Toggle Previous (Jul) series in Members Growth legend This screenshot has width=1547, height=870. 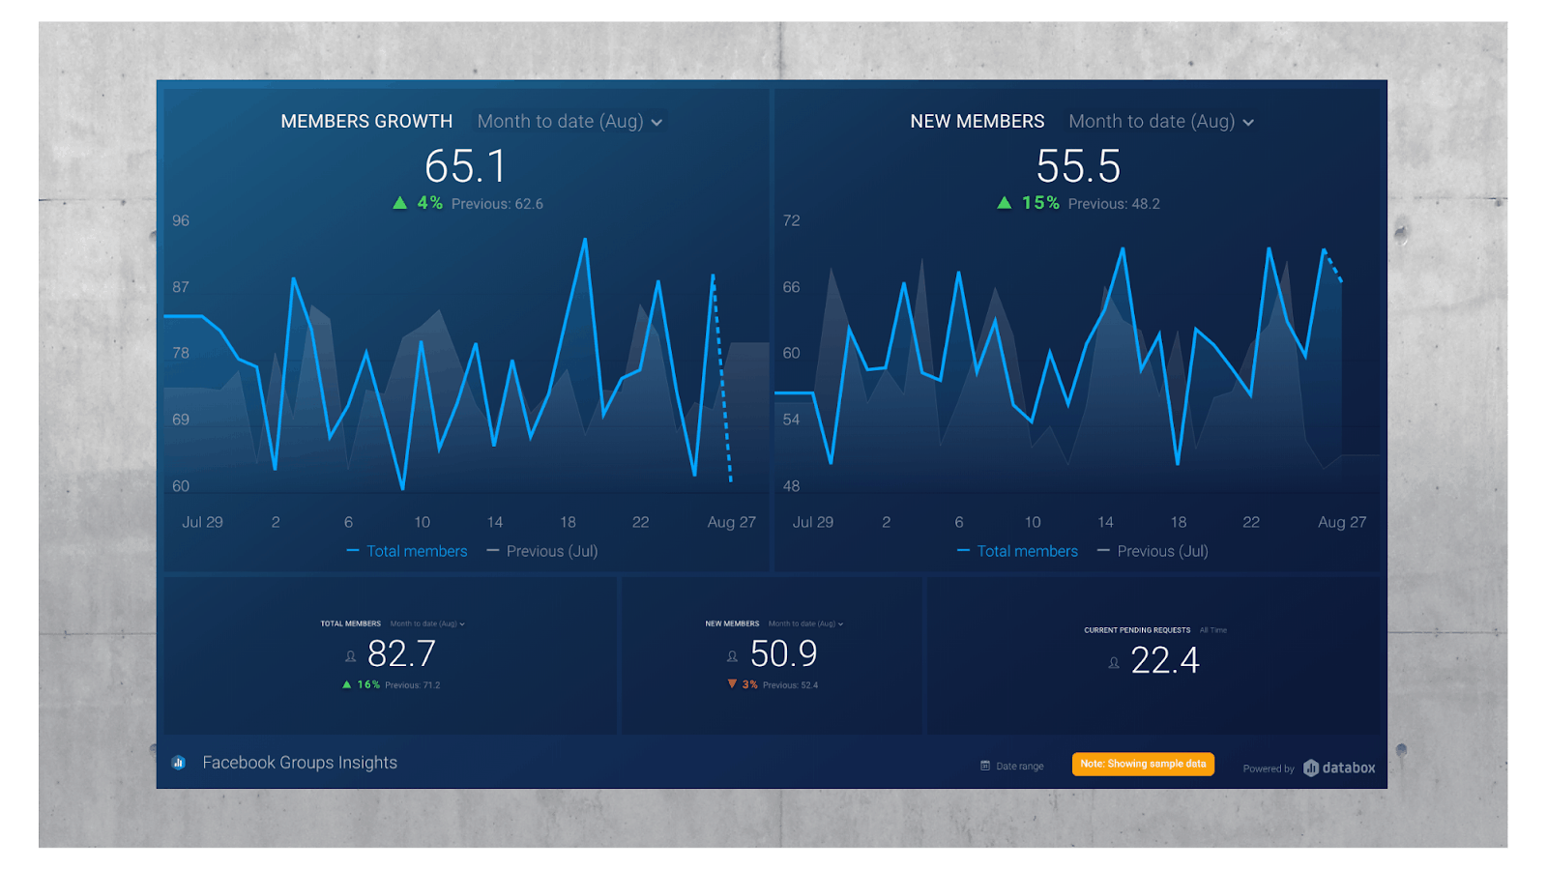pyautogui.click(x=542, y=551)
